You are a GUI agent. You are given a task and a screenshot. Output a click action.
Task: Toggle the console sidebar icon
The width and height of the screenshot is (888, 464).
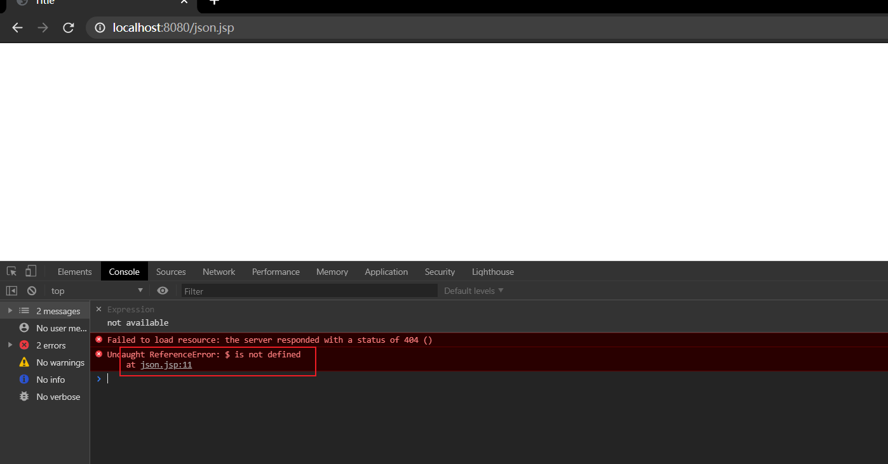11,291
